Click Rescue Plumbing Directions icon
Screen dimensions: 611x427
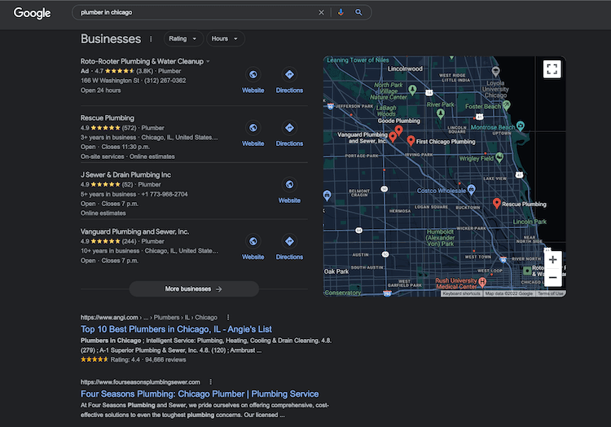[289, 128]
